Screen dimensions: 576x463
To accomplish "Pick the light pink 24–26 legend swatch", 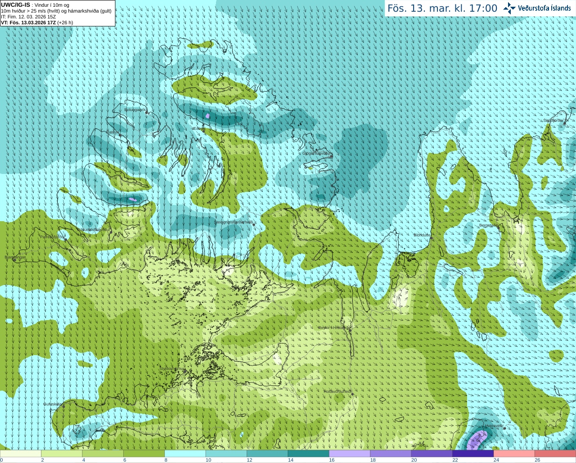I will coord(514,454).
